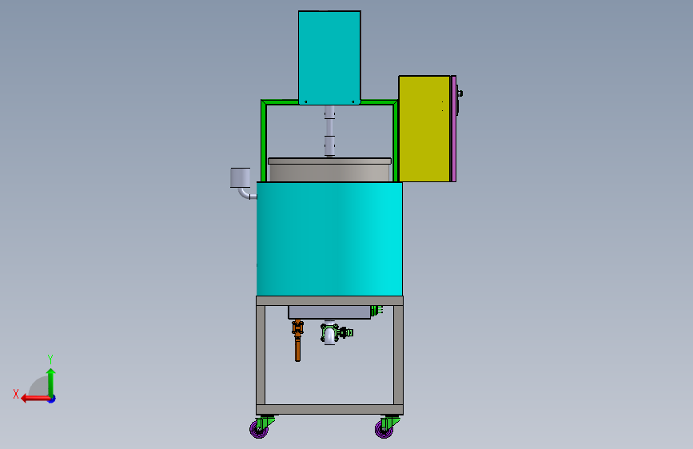Select the gray inlet funnel cup

click(241, 177)
